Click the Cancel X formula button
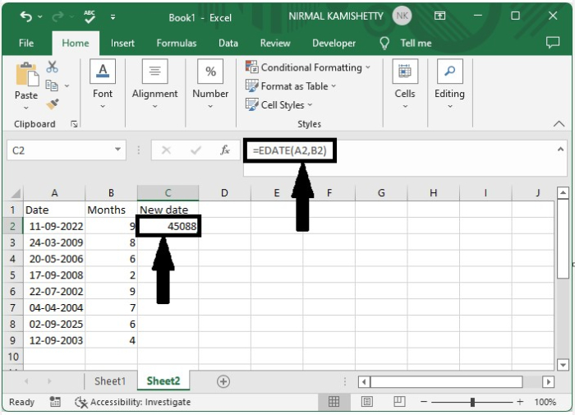 click(x=166, y=150)
